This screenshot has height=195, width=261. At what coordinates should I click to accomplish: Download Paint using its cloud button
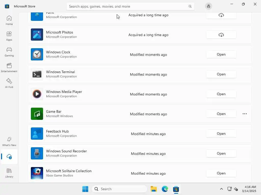click(x=221, y=15)
